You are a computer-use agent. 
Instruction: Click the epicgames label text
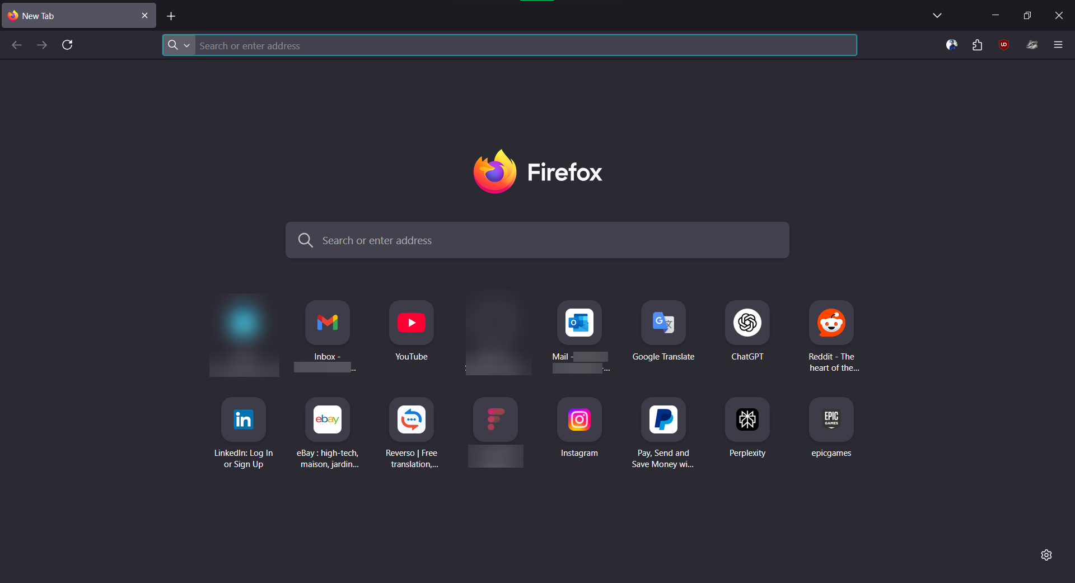(x=831, y=453)
